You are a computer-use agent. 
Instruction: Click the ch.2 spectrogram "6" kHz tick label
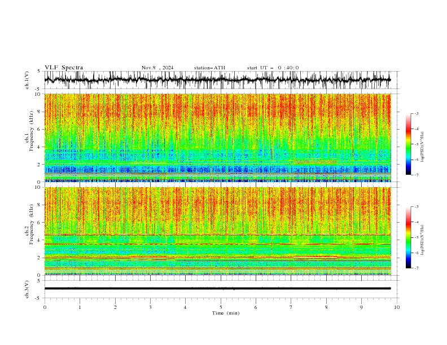pos(39,222)
